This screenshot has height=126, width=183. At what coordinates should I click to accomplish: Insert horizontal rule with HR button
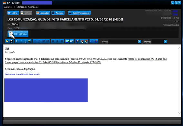point(72,41)
